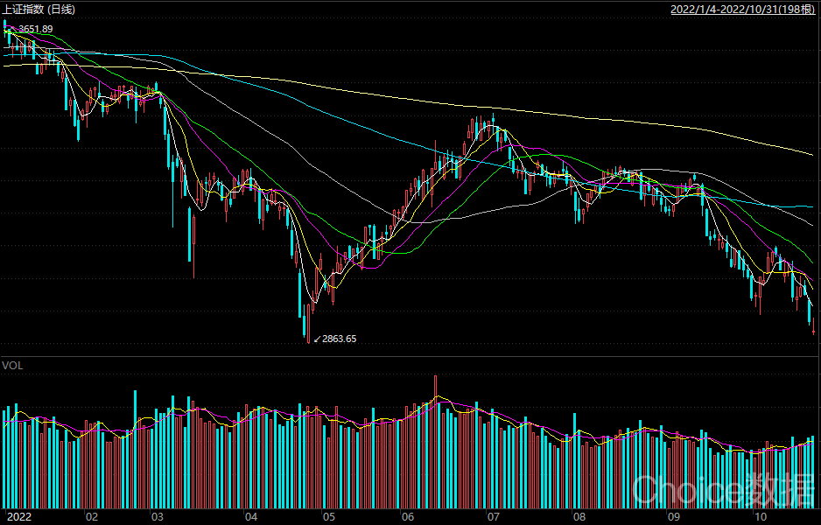Screen dimensions: 821x525
Task: Select the 08 month marker
Action: (578, 517)
